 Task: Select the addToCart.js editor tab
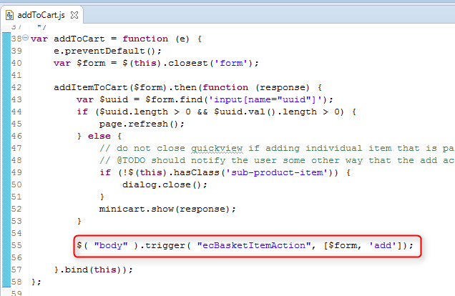point(41,15)
